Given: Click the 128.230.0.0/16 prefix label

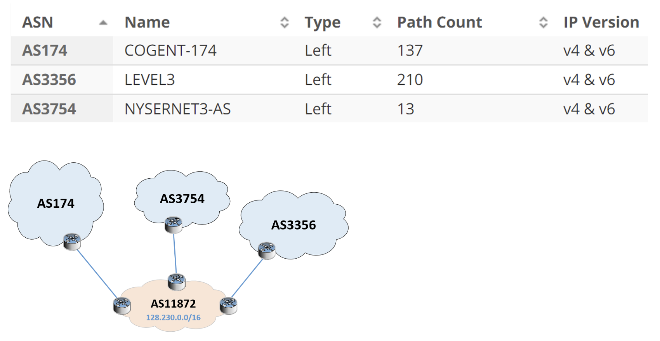Looking at the screenshot, I should tap(173, 317).
